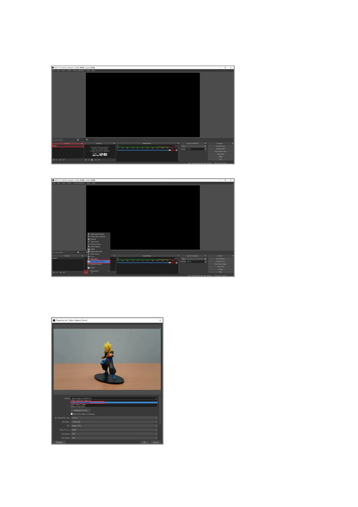This screenshot has width=358, height=507.
Task: Remove scene minus icon in middle OBS window
Action: pyautogui.click(x=57, y=272)
